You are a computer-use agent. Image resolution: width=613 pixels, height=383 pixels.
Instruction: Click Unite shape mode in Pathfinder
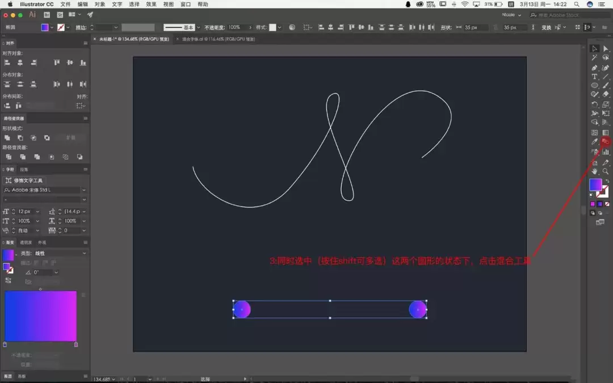click(x=7, y=137)
